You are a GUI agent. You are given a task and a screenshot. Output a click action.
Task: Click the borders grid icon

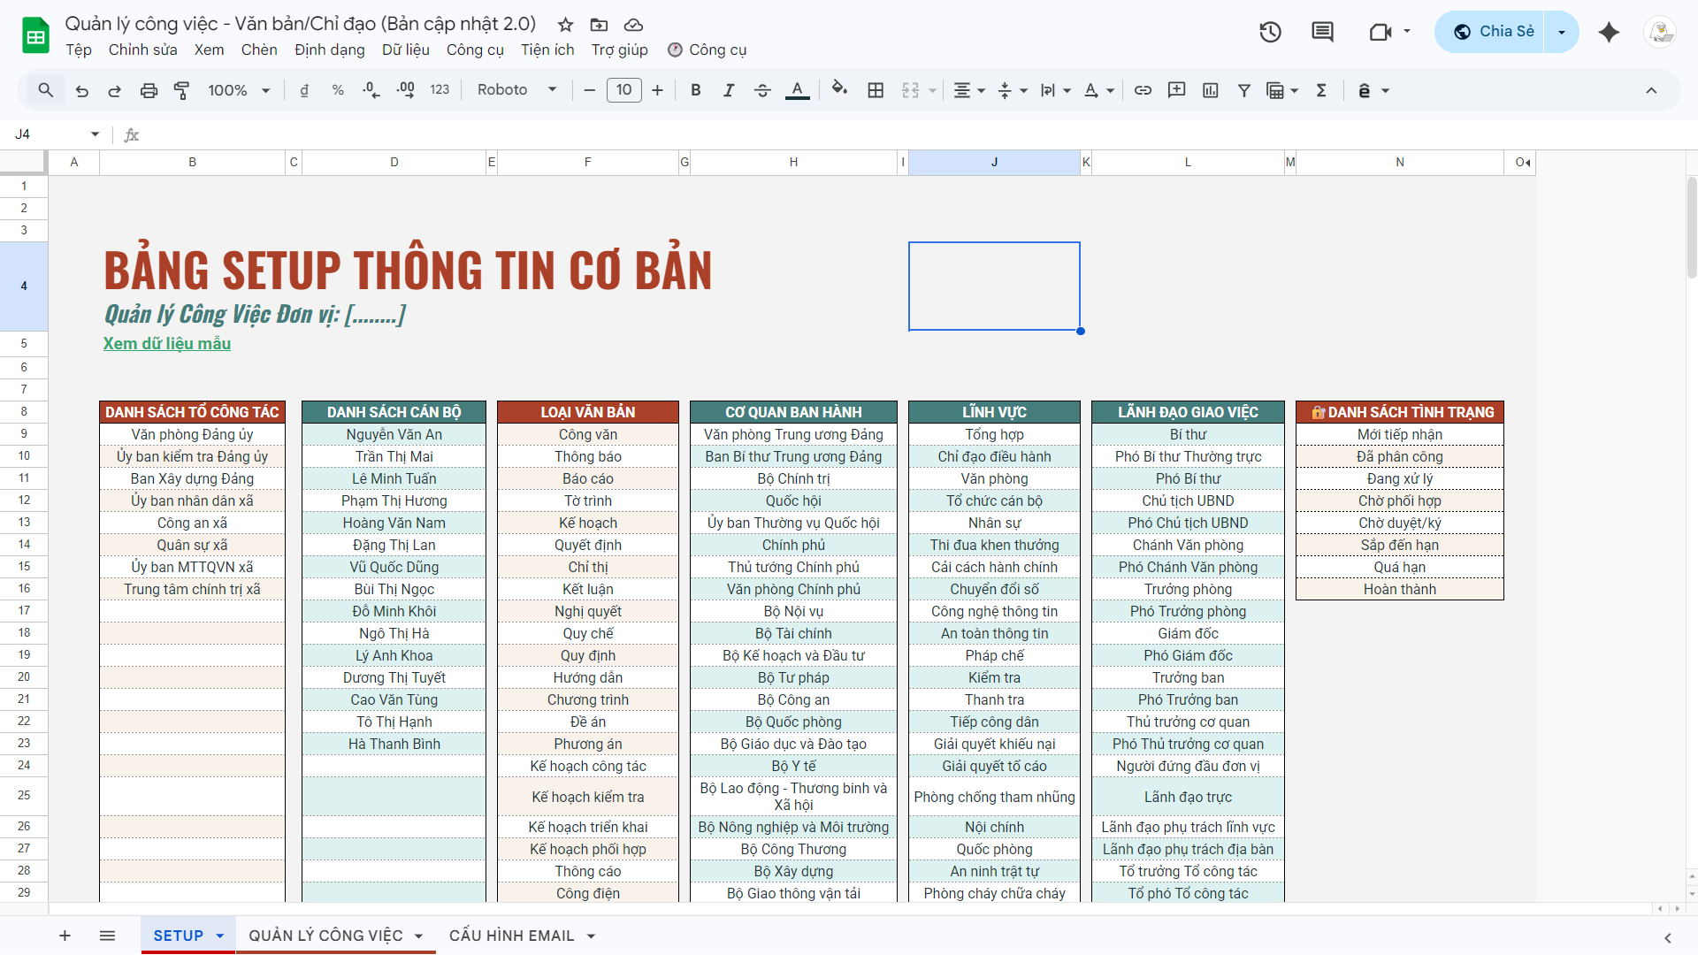tap(876, 90)
